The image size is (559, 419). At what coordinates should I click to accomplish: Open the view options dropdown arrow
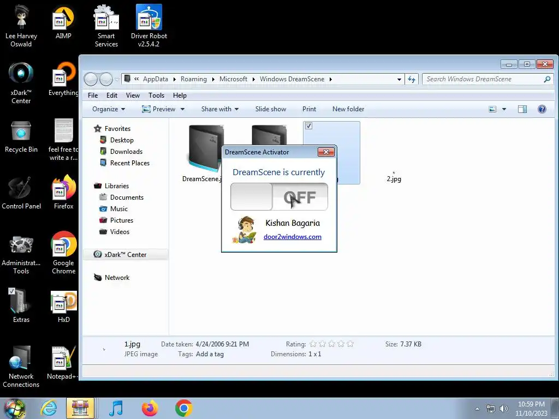[x=504, y=109]
